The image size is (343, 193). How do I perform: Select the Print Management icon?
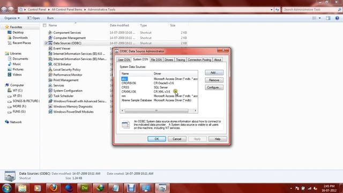coord(50,80)
